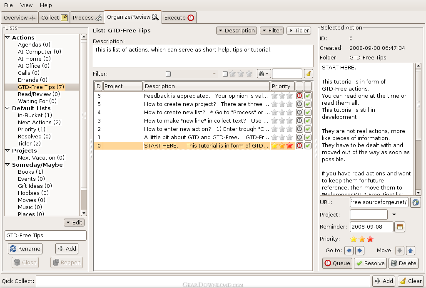426x288 pixels.
Task: Click the broom clear-filter icon
Action: (x=309, y=74)
